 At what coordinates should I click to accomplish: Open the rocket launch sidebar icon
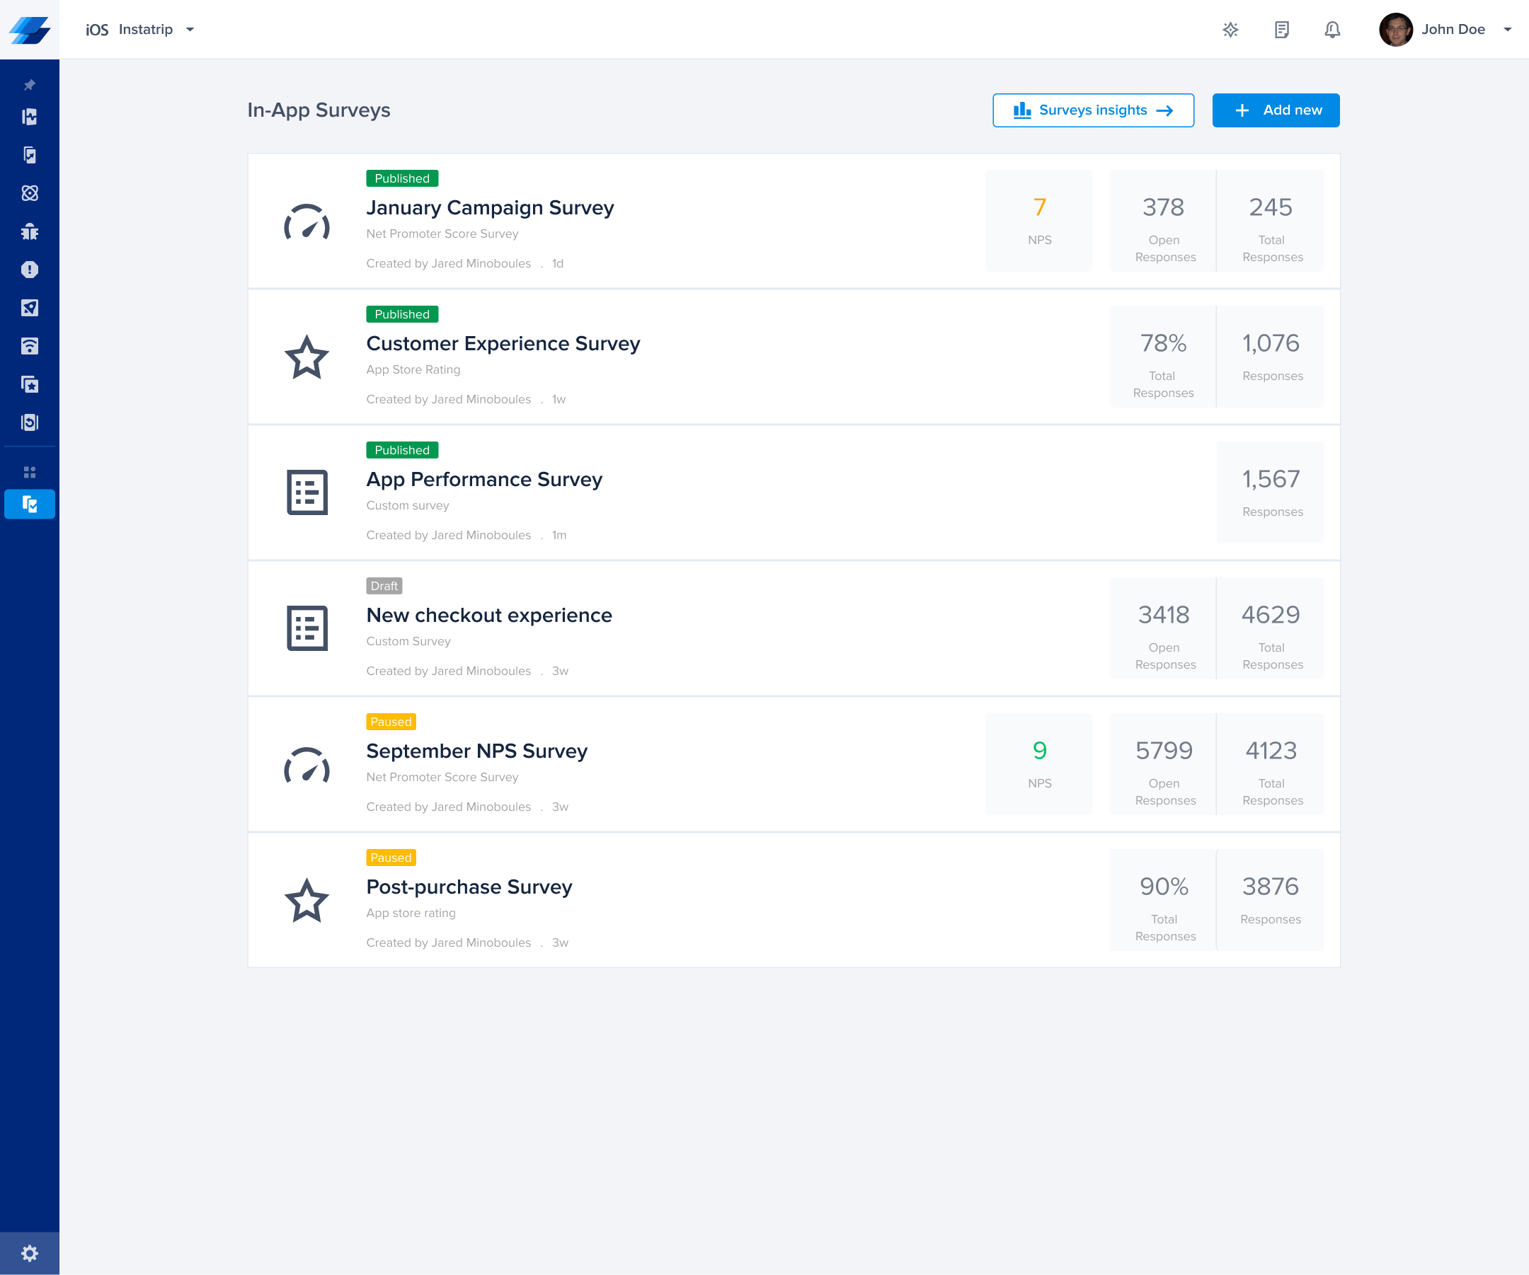[x=29, y=308]
